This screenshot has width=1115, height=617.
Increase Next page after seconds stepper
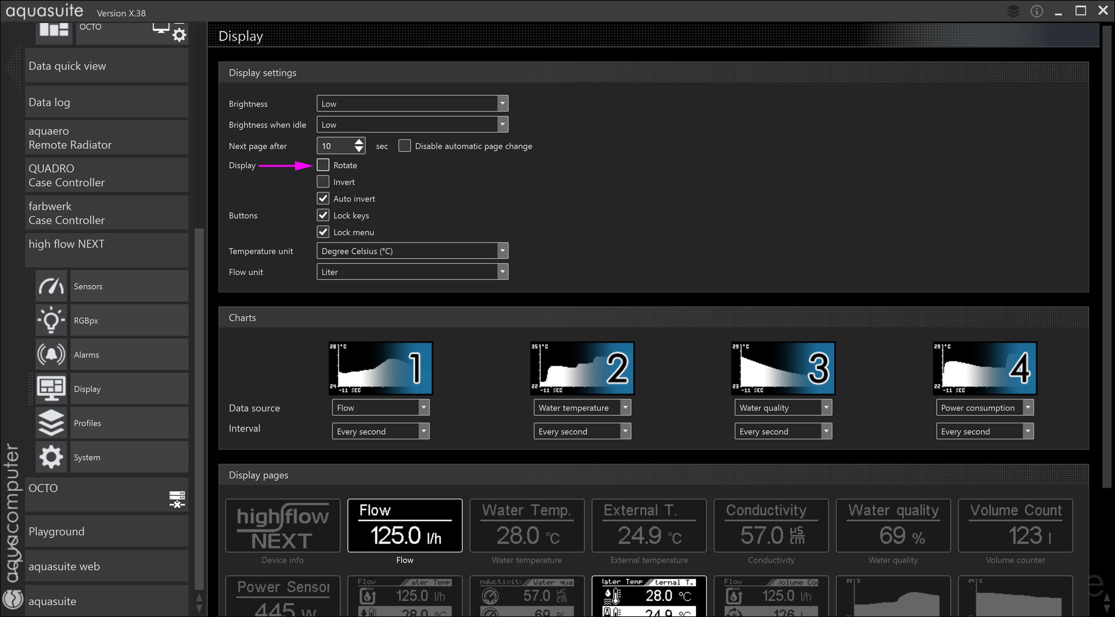359,142
